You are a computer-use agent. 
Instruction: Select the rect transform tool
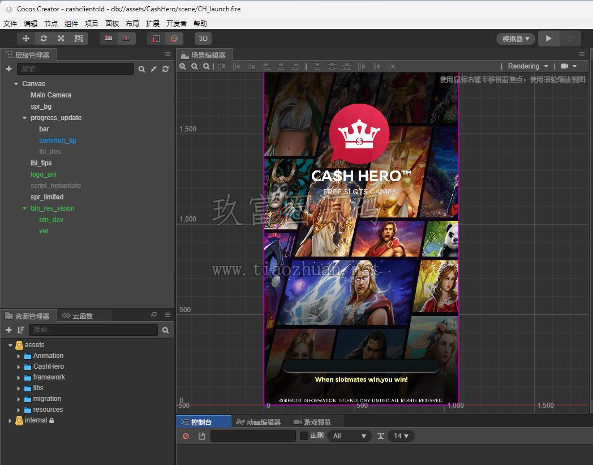pyautogui.click(x=79, y=39)
